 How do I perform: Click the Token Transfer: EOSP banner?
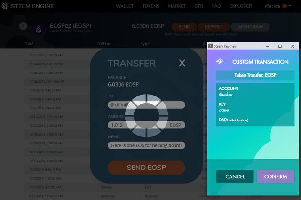point(255,75)
